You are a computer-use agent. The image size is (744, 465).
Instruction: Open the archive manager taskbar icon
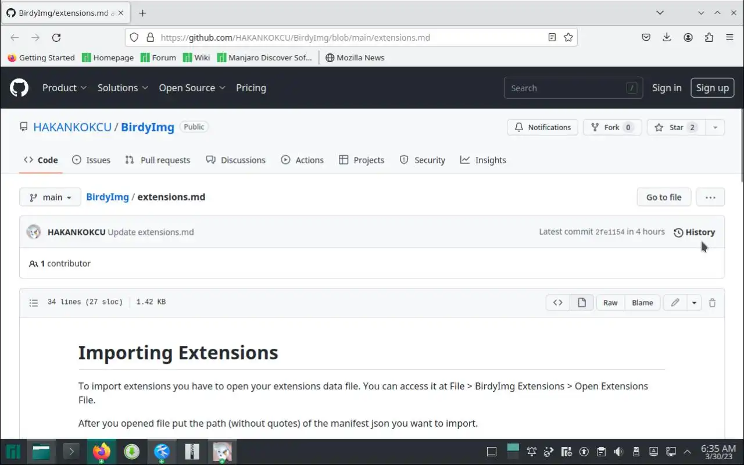point(192,452)
